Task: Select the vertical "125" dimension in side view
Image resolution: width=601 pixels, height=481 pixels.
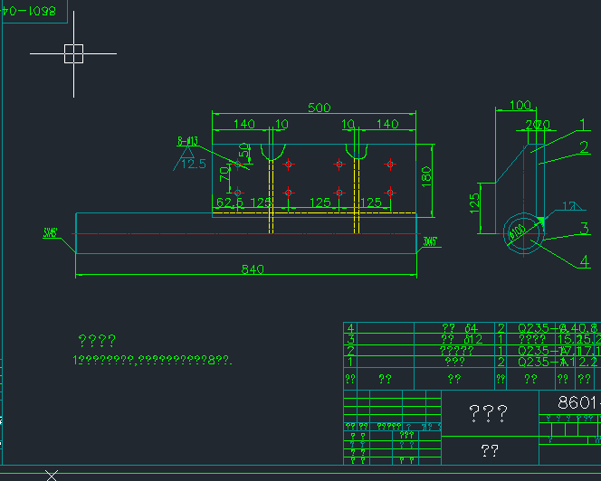Action: (474, 203)
